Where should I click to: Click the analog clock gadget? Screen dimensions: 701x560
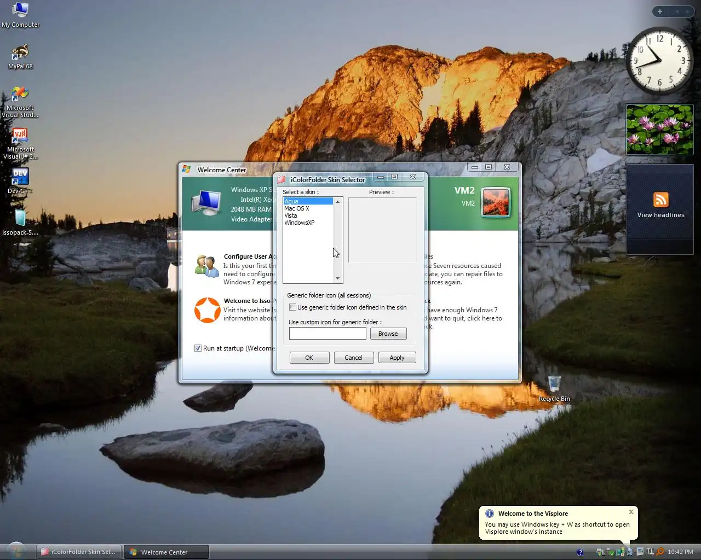pyautogui.click(x=659, y=60)
